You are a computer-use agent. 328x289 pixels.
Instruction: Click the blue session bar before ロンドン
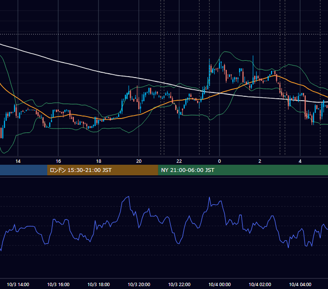coord(24,170)
